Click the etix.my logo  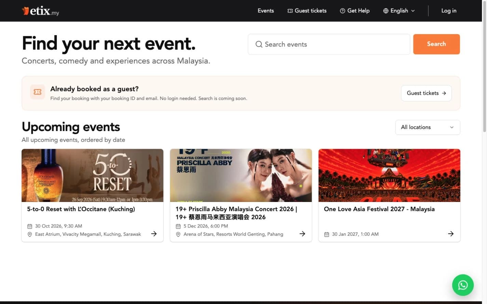(40, 11)
